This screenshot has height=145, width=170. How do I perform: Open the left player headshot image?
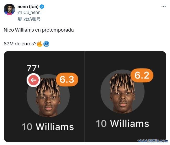[48, 95]
